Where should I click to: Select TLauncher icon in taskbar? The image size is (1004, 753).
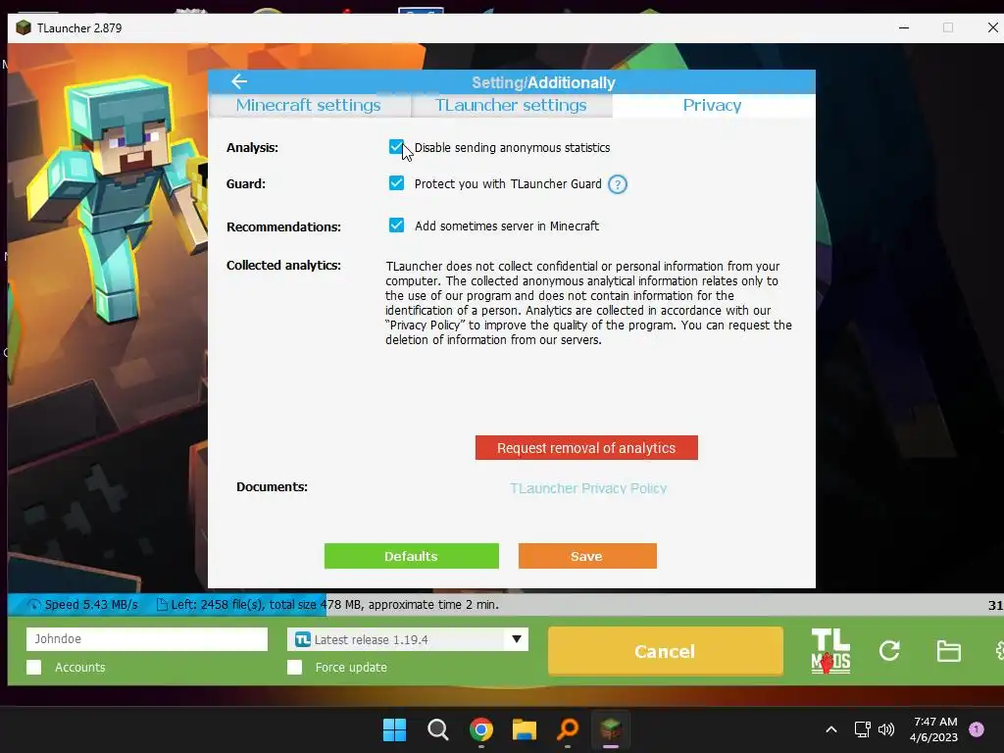610,728
